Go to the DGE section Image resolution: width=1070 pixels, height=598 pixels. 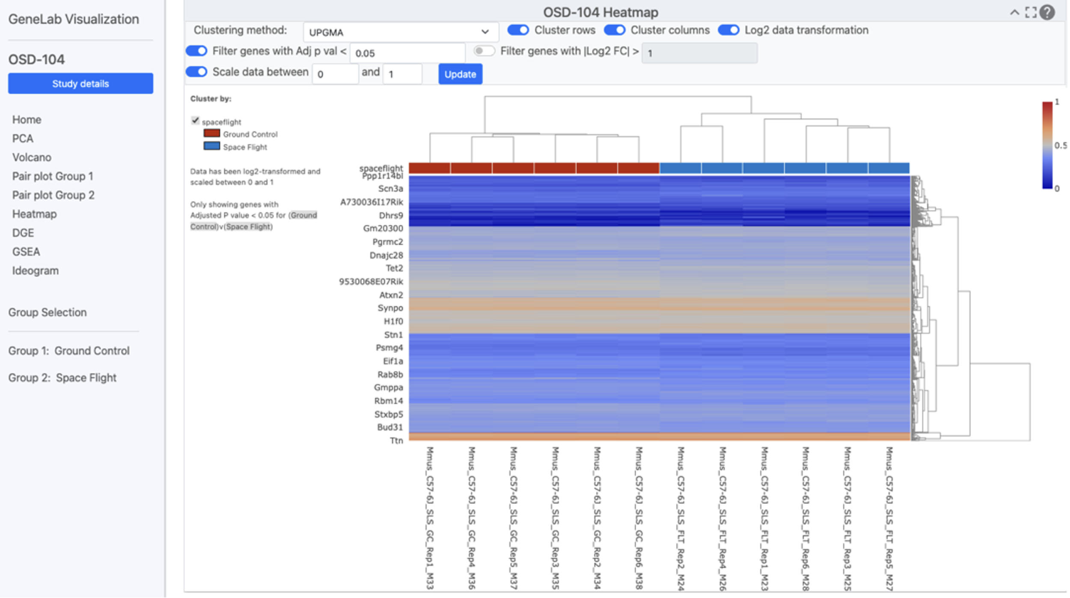click(23, 232)
